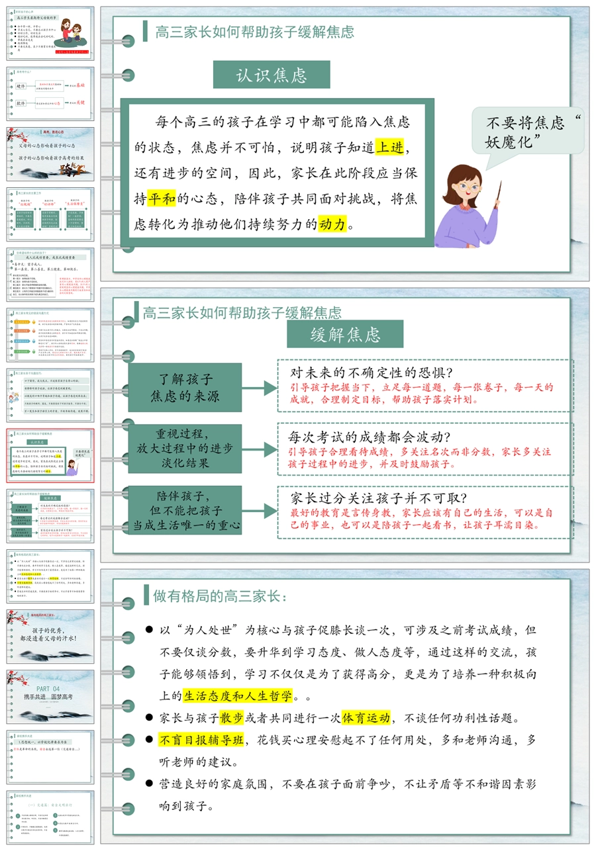Select the currently highlighted 认识焦虑 thumbnail
The width and height of the screenshot is (596, 851).
click(50, 455)
